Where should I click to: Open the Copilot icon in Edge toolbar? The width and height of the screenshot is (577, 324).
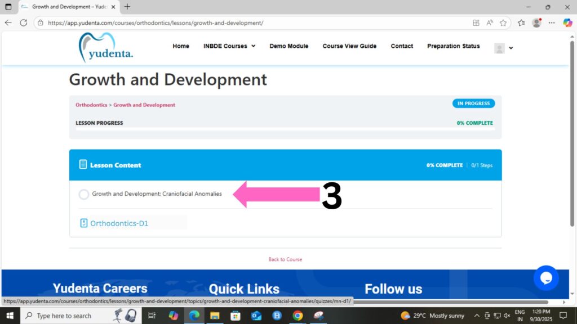coord(567,23)
